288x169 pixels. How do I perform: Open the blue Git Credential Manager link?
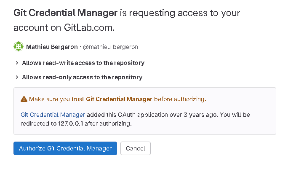(x=53, y=115)
